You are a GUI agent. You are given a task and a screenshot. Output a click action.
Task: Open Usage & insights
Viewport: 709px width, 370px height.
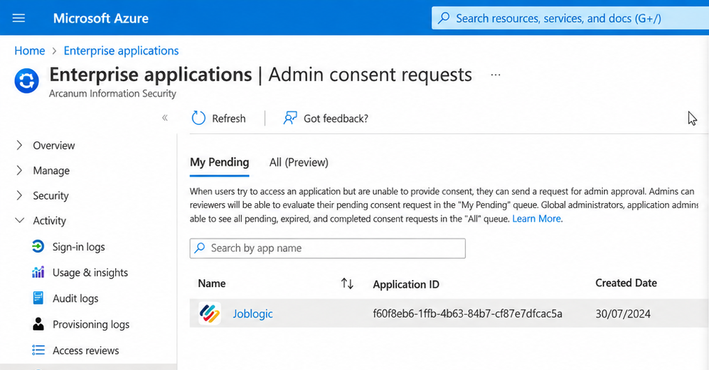[90, 272]
